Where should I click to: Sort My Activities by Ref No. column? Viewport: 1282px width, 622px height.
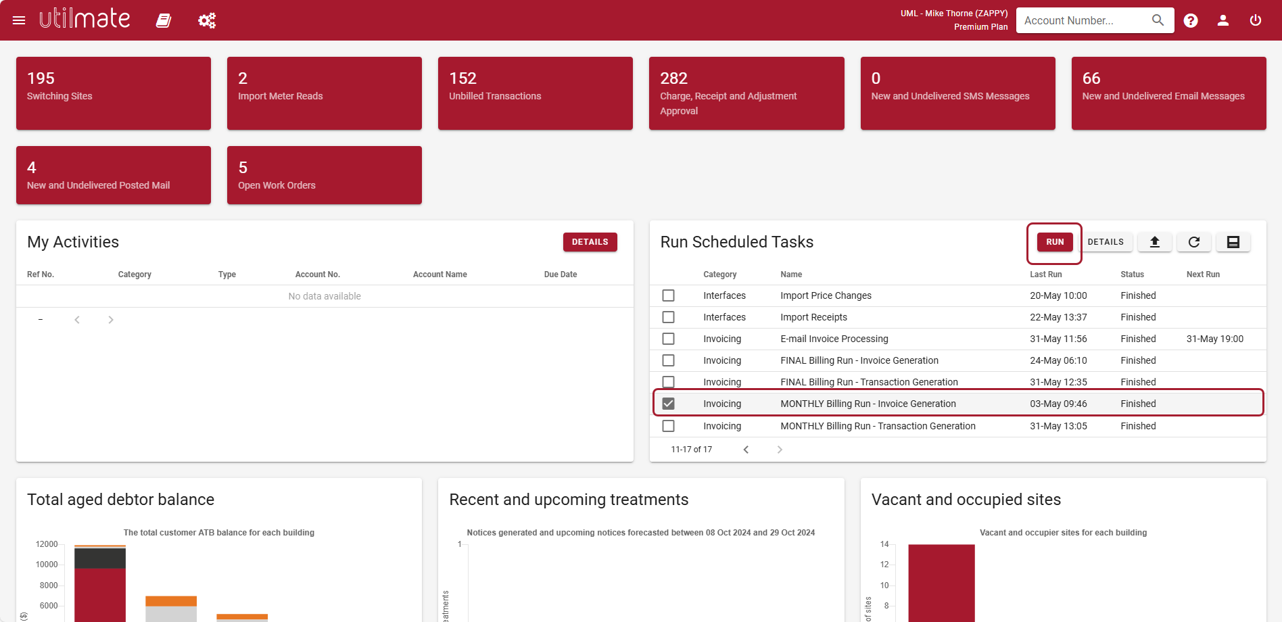41,274
